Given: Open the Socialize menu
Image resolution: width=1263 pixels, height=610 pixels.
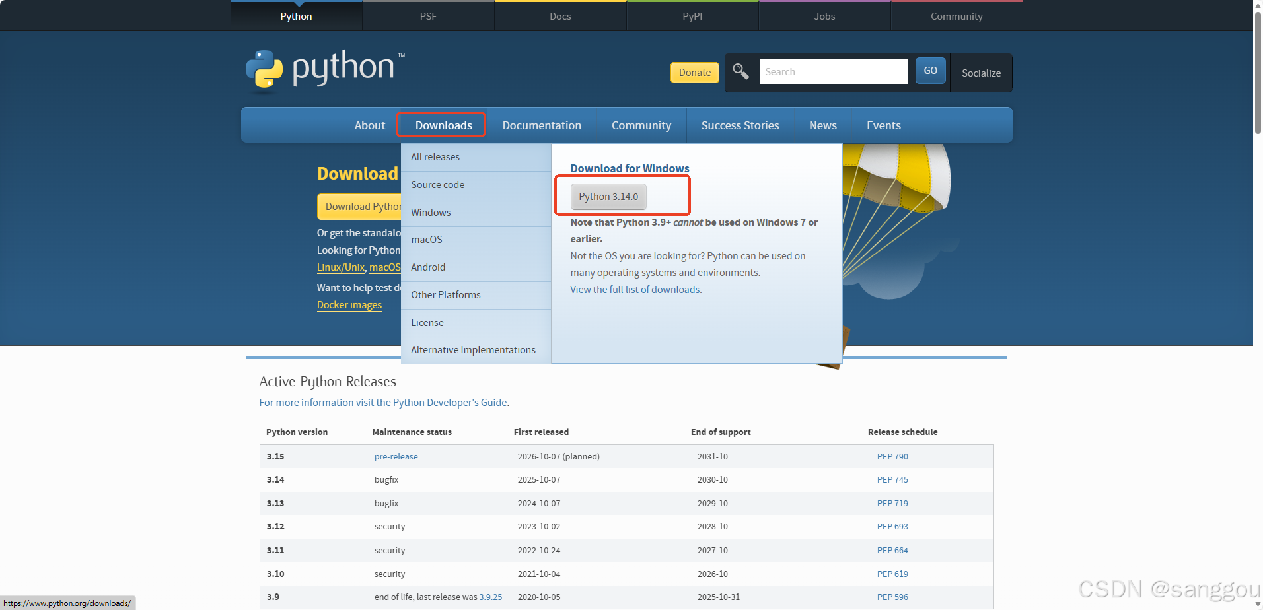Looking at the screenshot, I should click(980, 73).
